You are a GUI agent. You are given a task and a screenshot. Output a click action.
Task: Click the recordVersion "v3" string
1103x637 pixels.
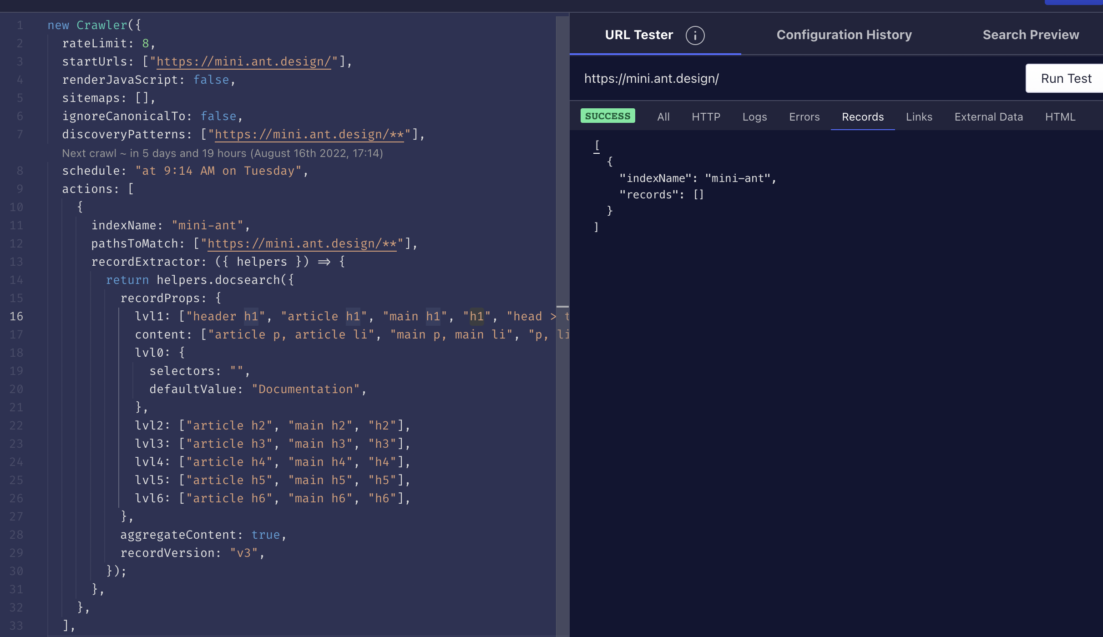coord(244,553)
